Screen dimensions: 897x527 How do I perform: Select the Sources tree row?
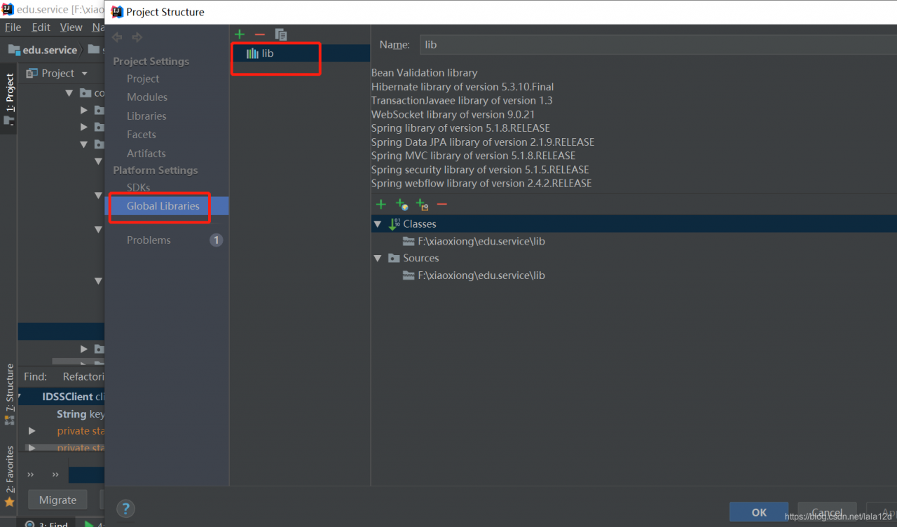click(634, 258)
